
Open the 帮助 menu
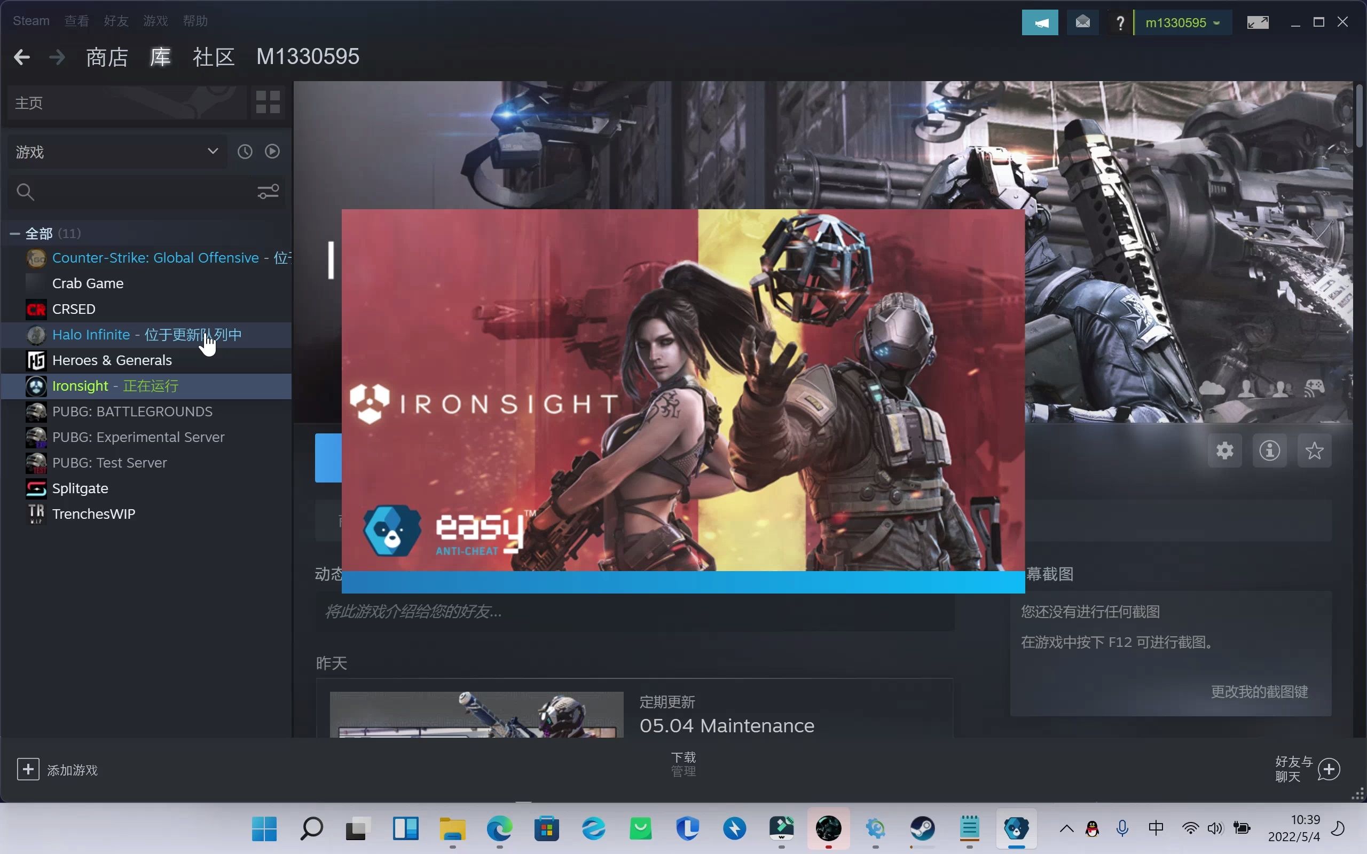coord(195,21)
